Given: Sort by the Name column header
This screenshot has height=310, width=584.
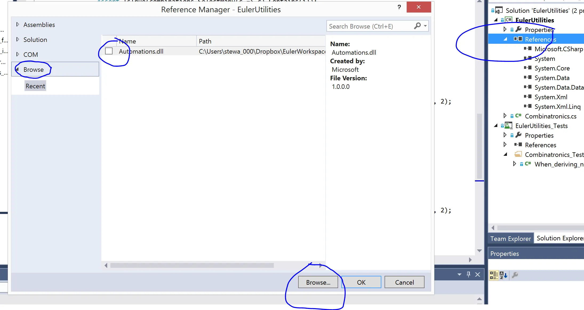Looking at the screenshot, I should click(x=157, y=41).
